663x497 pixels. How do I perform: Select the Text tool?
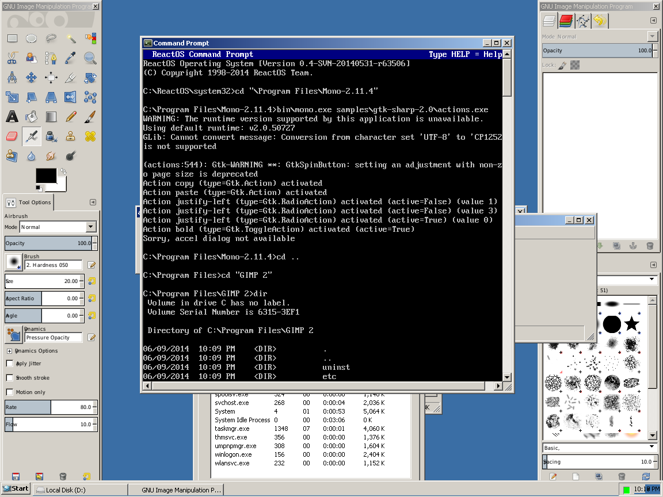12,117
